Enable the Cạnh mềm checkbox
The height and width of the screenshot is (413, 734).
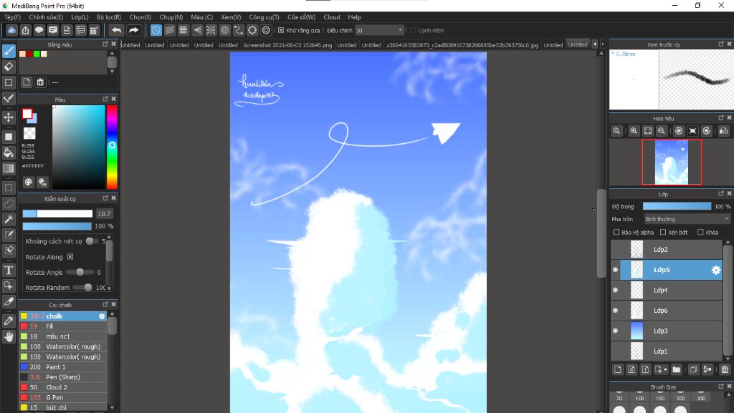[x=412, y=30]
